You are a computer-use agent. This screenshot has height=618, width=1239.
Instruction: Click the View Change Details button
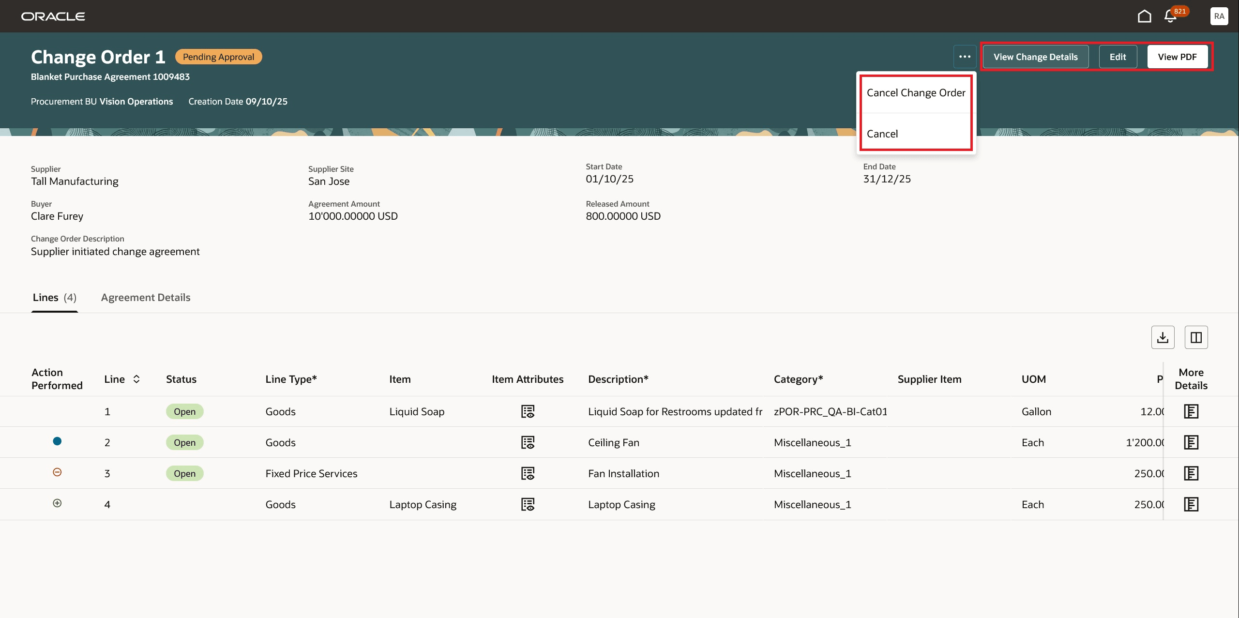click(1036, 57)
